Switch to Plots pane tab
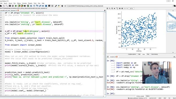This screenshot has width=176, height=99. (144, 54)
